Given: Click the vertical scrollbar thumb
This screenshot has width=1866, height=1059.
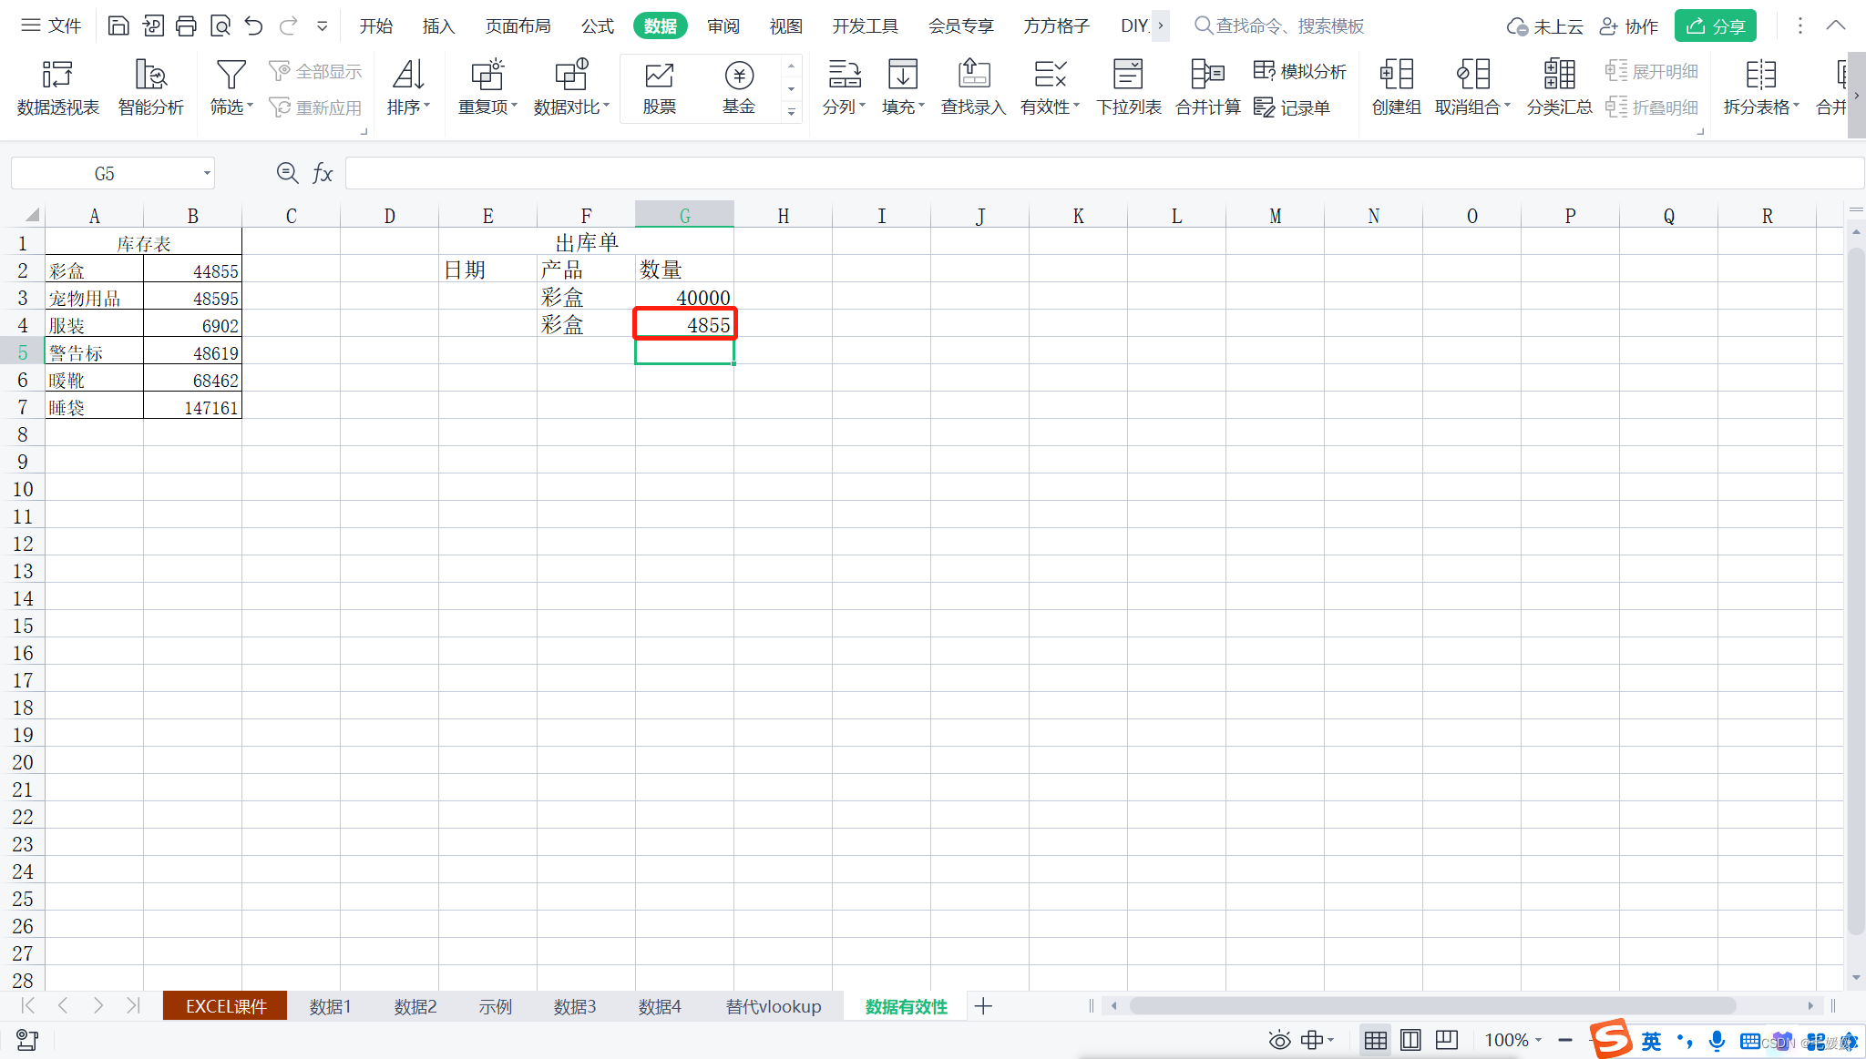Looking at the screenshot, I should coord(1856,592).
